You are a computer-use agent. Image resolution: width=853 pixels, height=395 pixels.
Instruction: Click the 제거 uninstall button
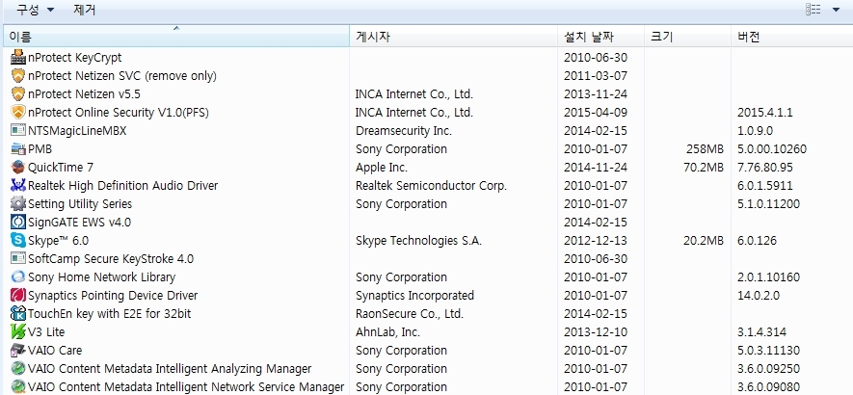[85, 10]
